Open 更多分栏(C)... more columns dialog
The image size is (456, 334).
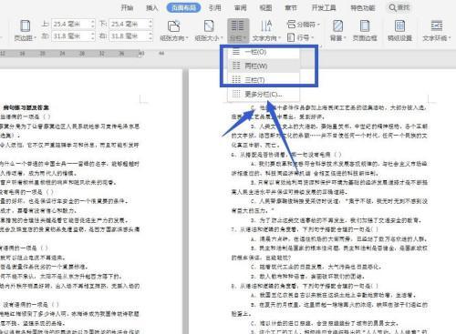264,94
